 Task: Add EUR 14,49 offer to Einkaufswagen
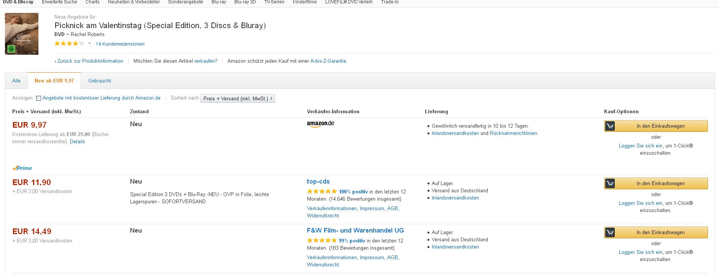click(x=656, y=232)
